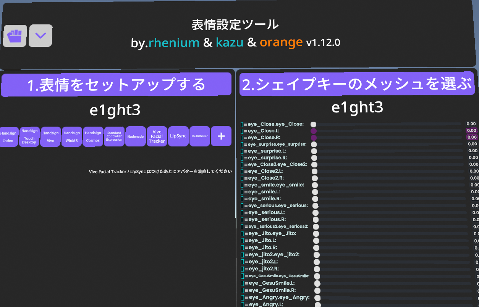Viewport: 479px width, 307px height.
Task: Click the handle icon beside eye_Close2.L
Action: (x=246, y=172)
